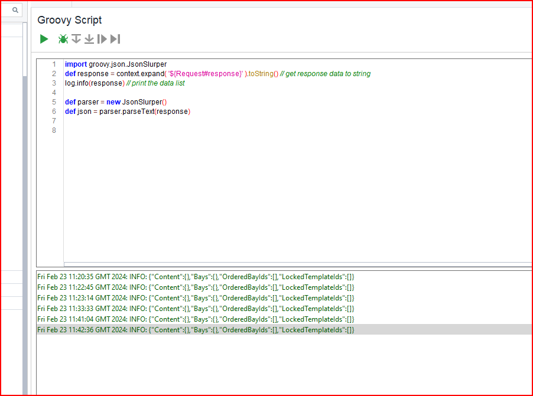Click the down-arrow icon with bar underneath
The height and width of the screenshot is (396, 533).
[89, 39]
